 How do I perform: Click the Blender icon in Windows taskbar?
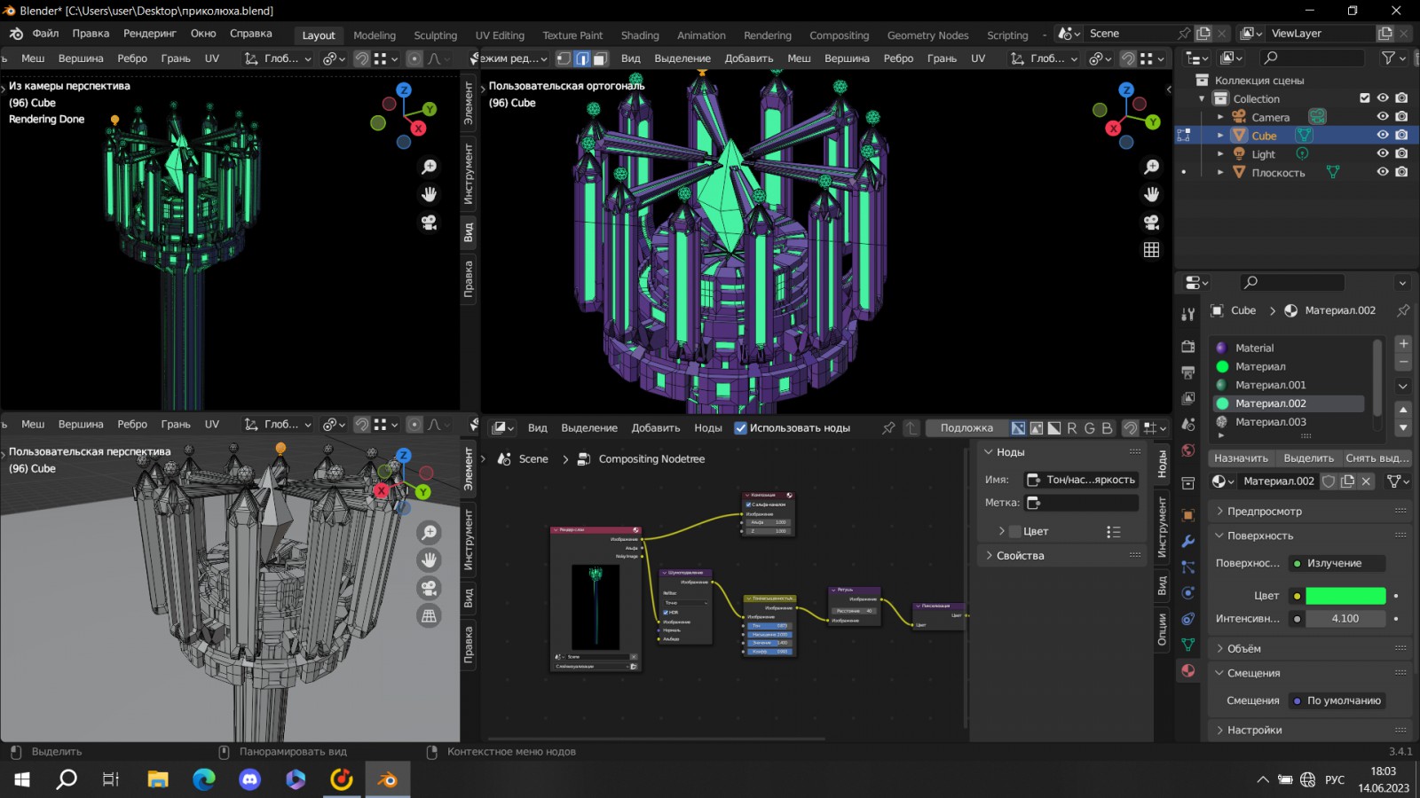pos(388,779)
